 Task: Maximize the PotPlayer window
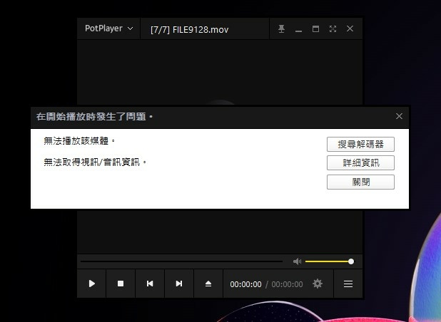[315, 28]
